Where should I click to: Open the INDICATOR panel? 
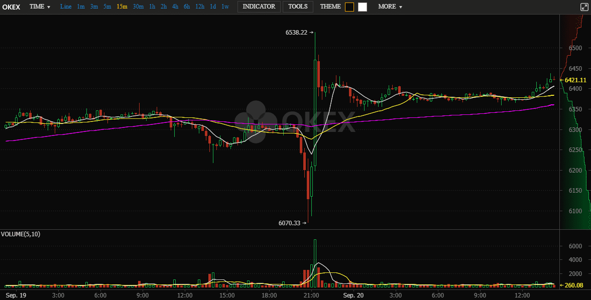click(x=259, y=7)
